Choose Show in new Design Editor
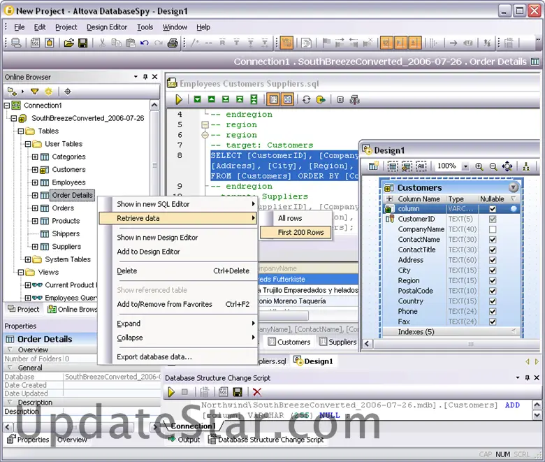Screen dimensions: 545x462 tap(157, 238)
